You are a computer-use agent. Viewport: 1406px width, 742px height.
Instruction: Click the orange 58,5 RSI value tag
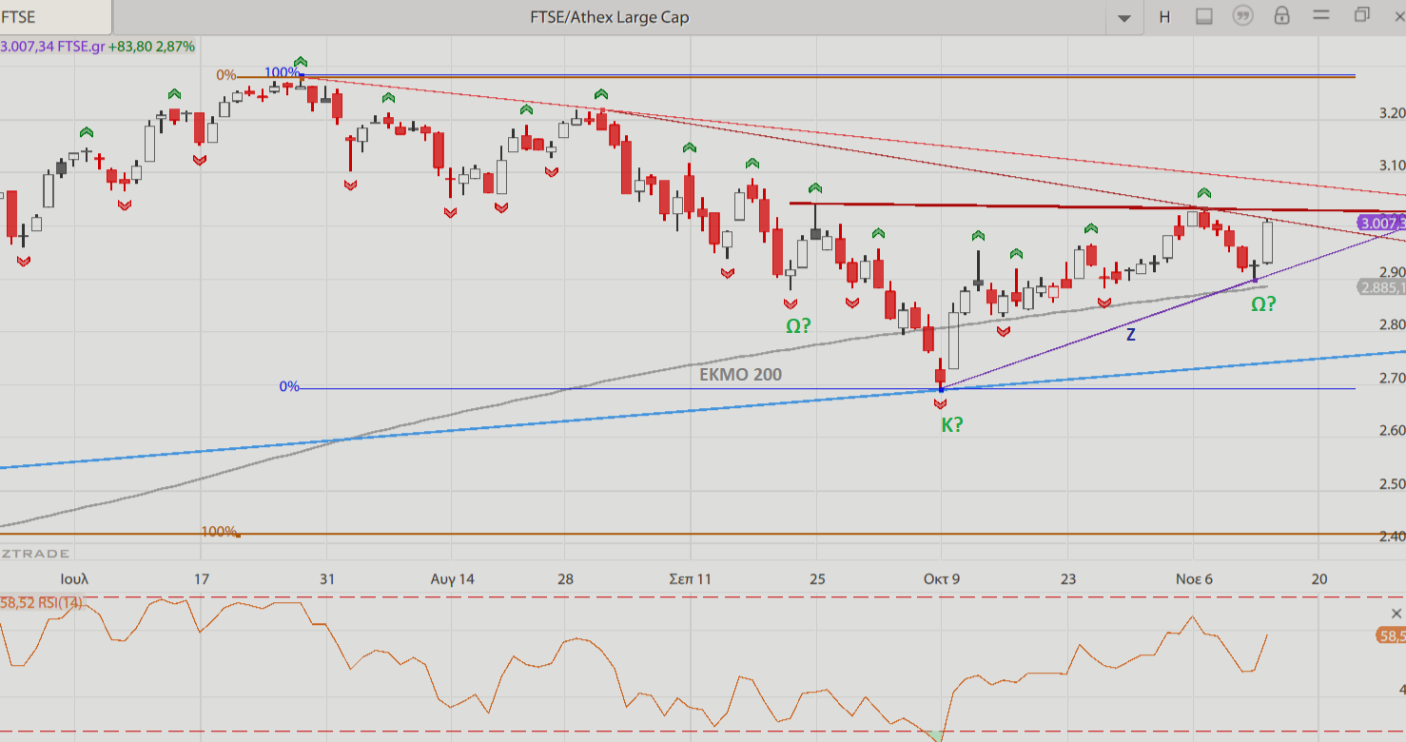click(x=1392, y=635)
